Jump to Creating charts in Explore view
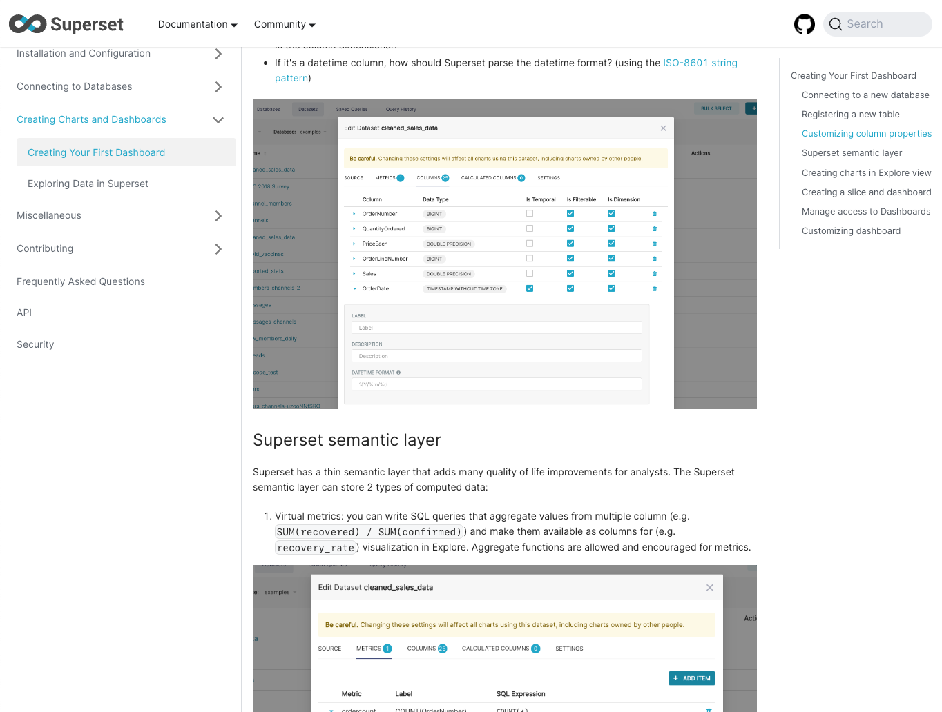 [867, 173]
